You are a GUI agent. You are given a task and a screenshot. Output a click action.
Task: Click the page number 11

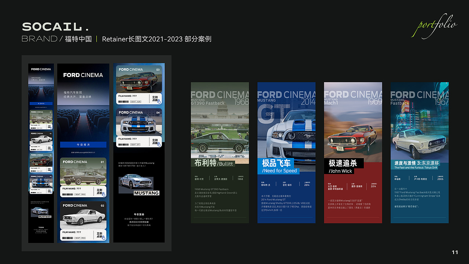pos(455,252)
